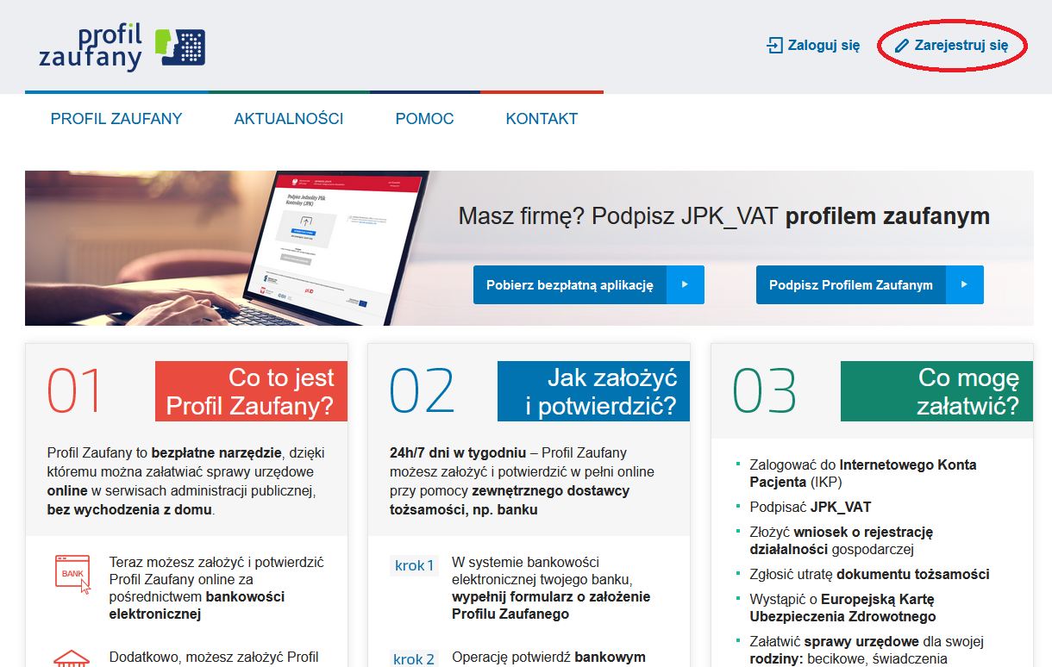Click text W systemie bankowości elektronicznej twojego banku
Viewport: 1052px width, 667px height.
[x=551, y=588]
